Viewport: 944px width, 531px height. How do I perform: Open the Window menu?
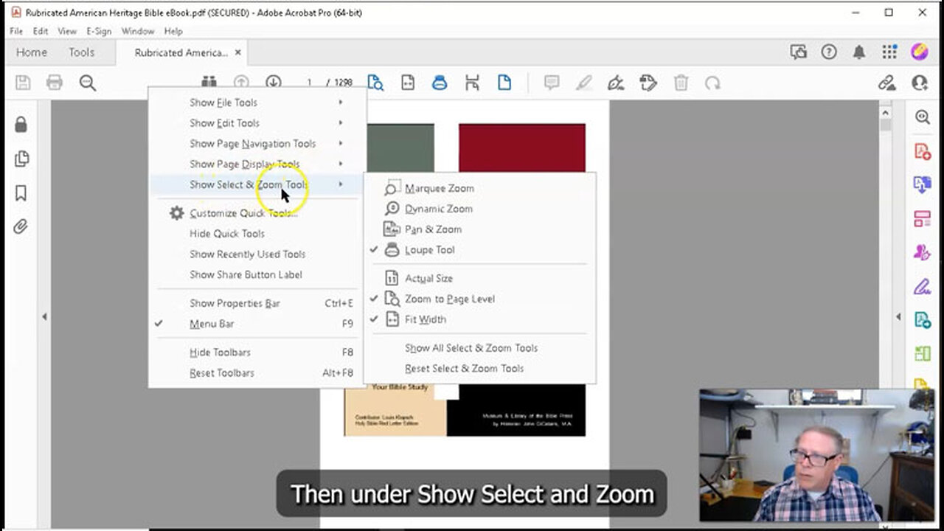point(138,32)
